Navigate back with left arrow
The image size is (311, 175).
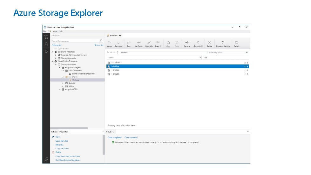[x=108, y=52]
